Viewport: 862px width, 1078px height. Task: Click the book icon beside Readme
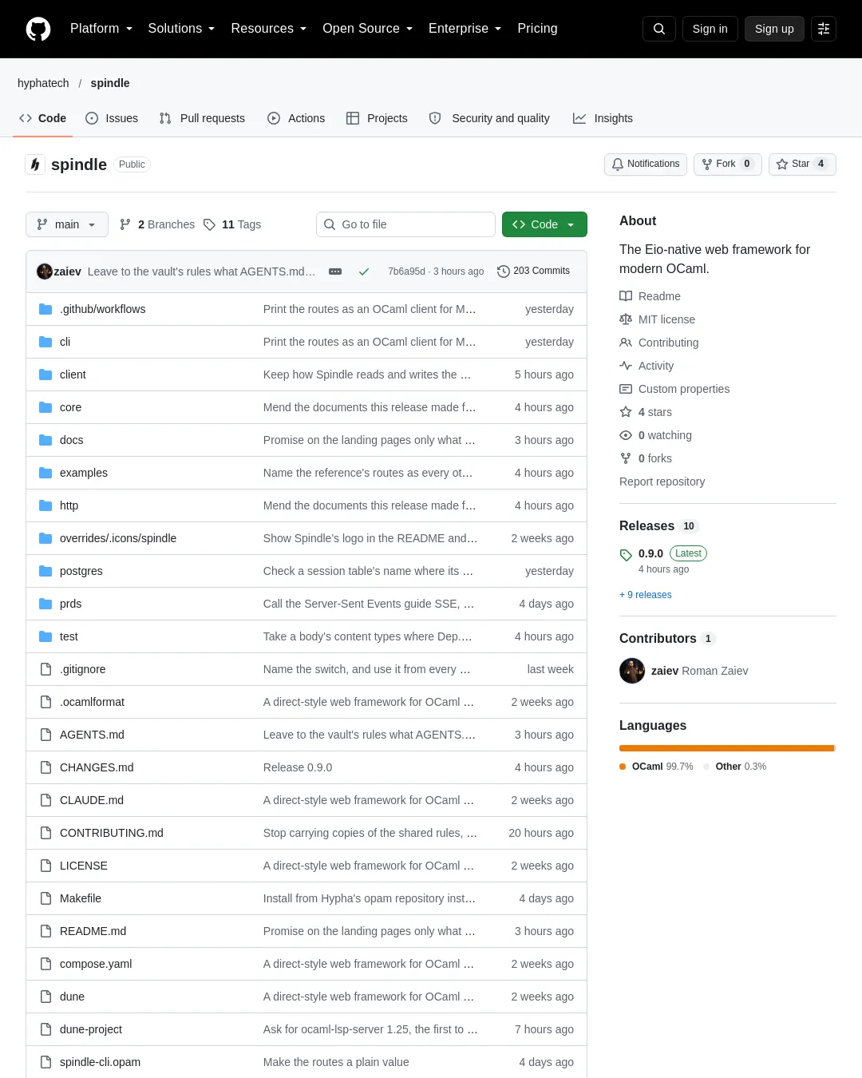[x=626, y=296]
